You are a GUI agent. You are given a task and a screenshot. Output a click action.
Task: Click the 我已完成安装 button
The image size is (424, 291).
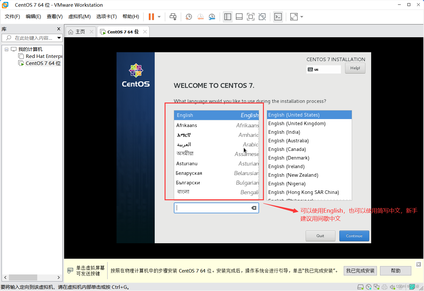(360, 271)
